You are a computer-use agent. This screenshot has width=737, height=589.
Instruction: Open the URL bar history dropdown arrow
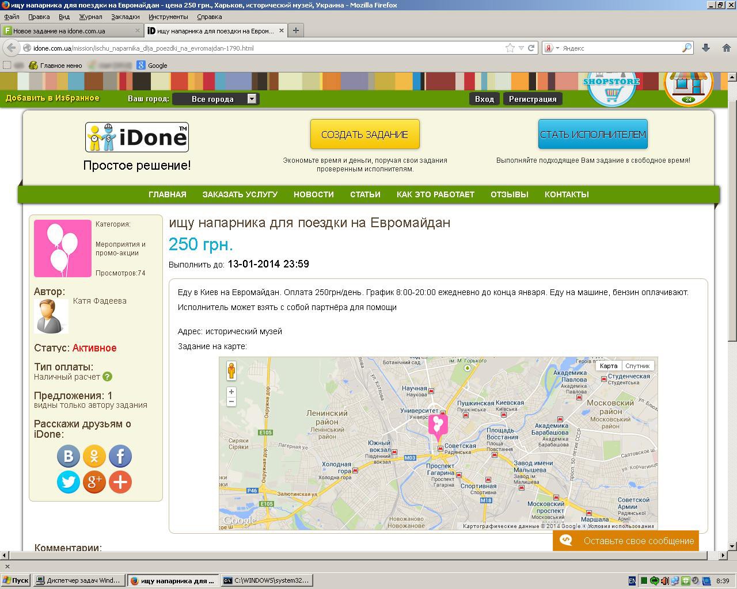point(521,48)
